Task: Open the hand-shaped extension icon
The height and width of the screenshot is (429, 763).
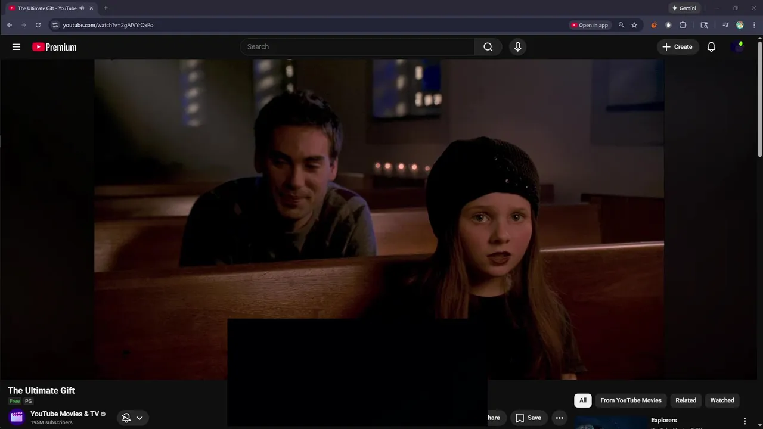Action: tap(668, 25)
